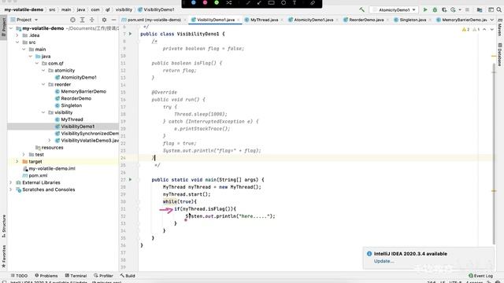Click shuffle icon in annotation bar
The image size is (504, 283).
click(229, 2)
